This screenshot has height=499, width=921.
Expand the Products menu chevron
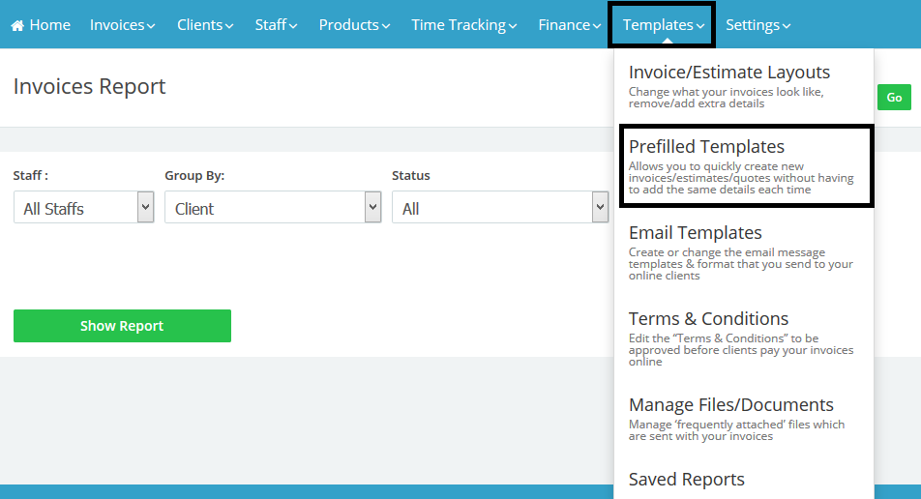pyautogui.click(x=386, y=26)
